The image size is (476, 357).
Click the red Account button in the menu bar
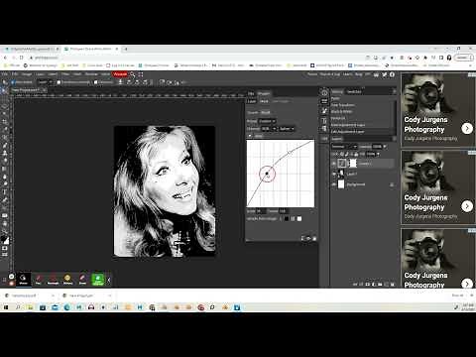[x=120, y=74]
